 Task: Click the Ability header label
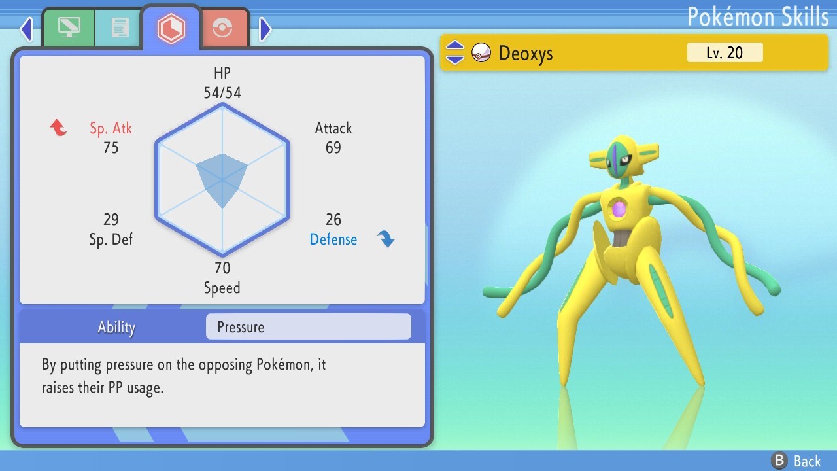pyautogui.click(x=116, y=327)
